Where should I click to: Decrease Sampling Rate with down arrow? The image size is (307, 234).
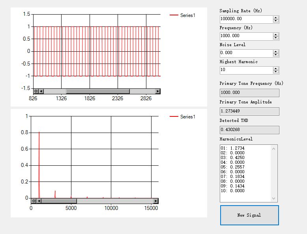point(276,21)
